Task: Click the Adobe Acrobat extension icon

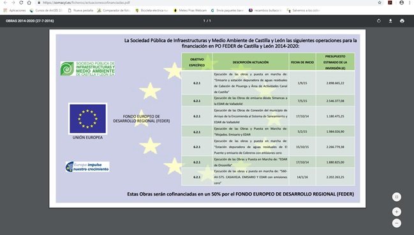Action: [390, 3]
